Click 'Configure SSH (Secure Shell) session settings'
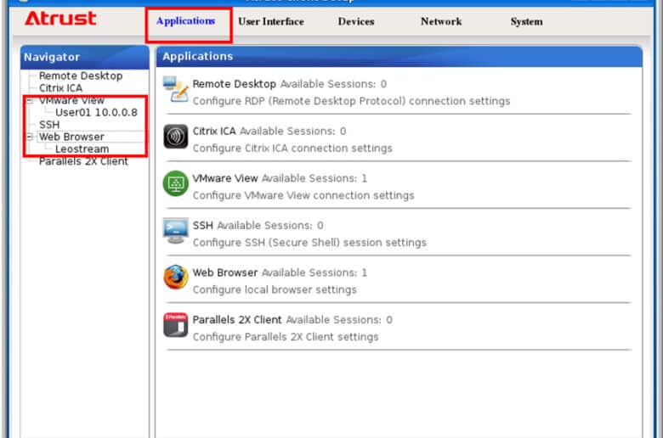 click(309, 243)
